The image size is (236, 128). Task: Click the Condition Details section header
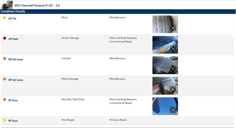click(x=13, y=12)
